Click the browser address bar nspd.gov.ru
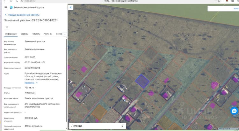 (30, 1)
